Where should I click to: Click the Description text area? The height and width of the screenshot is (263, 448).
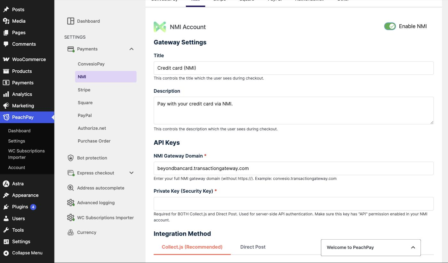point(293,111)
